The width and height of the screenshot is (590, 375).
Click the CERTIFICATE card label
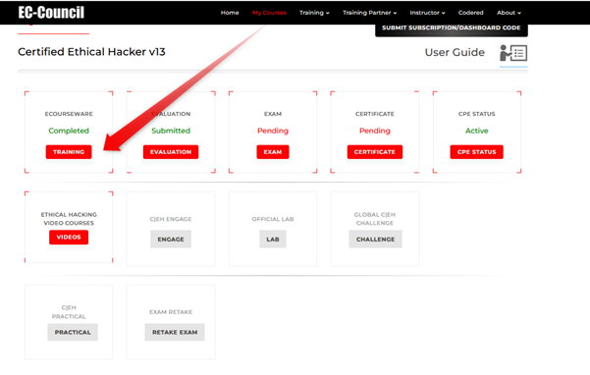pyautogui.click(x=375, y=114)
